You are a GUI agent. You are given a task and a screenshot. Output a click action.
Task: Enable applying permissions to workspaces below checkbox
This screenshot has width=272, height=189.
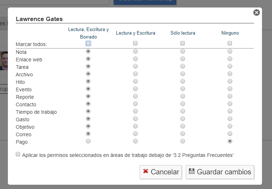click(x=18, y=154)
